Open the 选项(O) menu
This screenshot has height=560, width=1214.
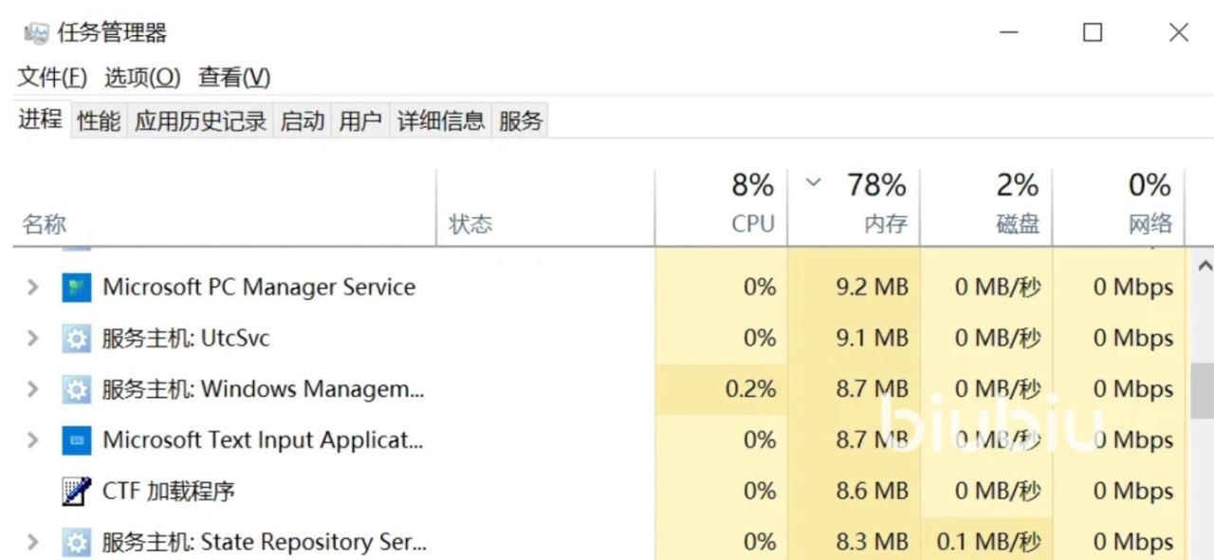142,77
